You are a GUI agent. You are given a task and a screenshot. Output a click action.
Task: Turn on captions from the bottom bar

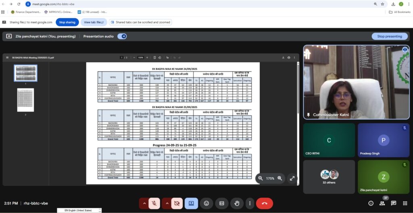point(221,203)
